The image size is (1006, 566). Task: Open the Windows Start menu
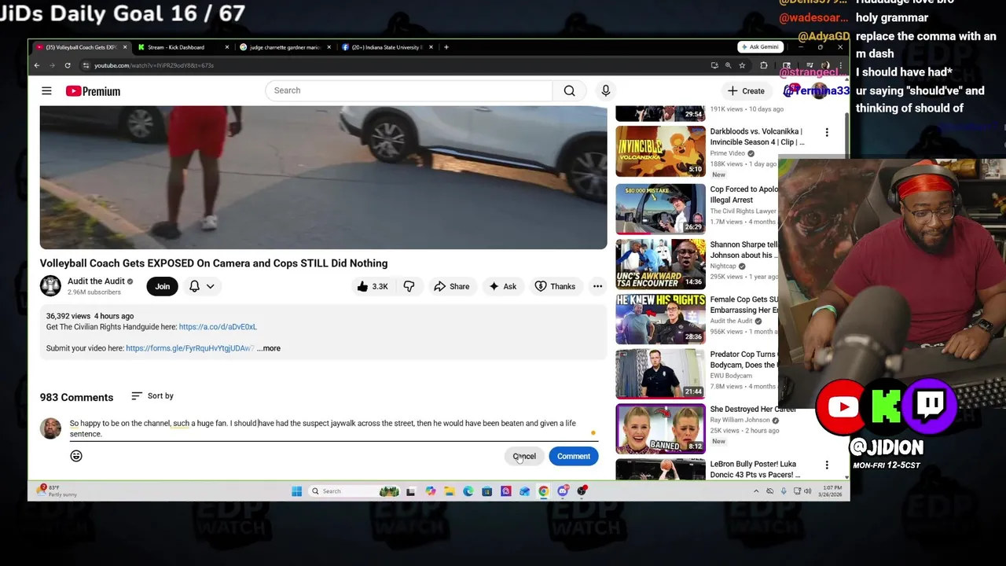coord(296,491)
